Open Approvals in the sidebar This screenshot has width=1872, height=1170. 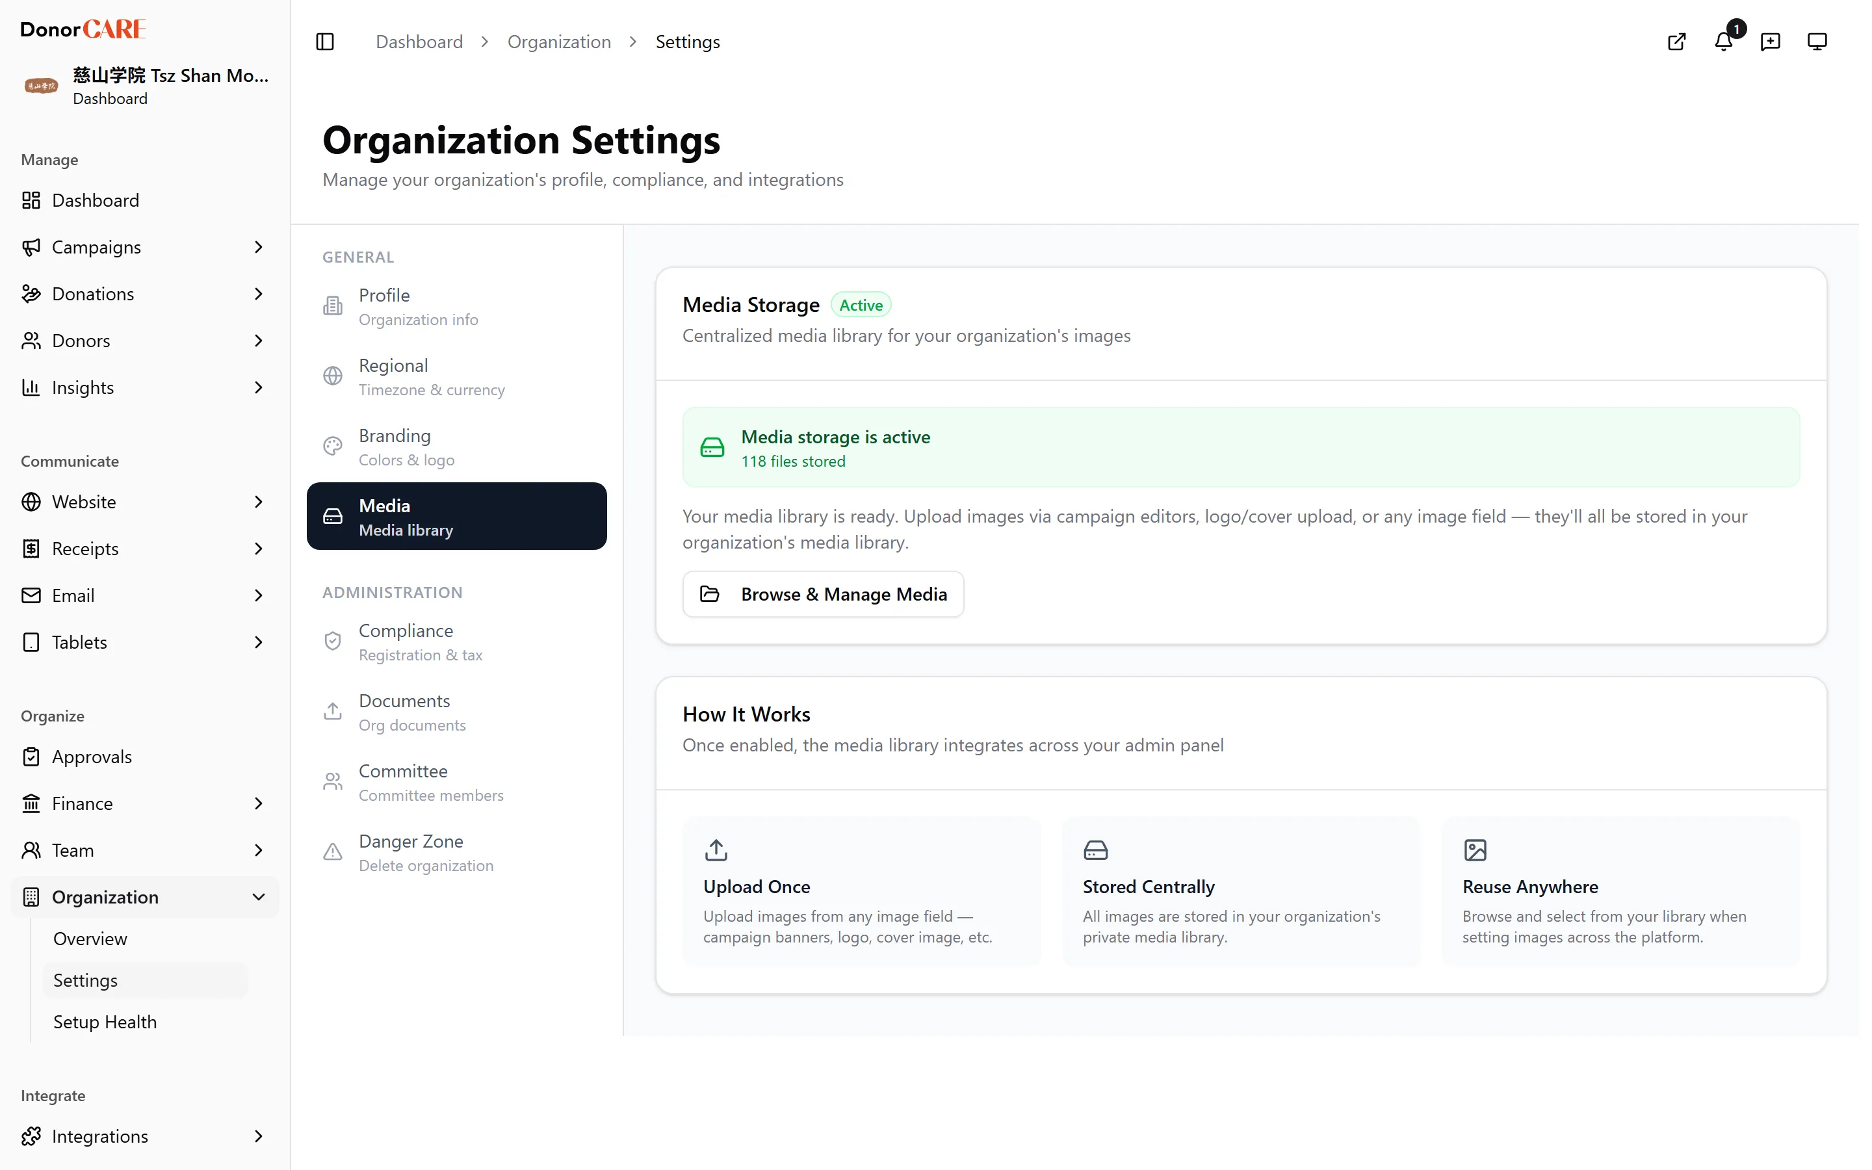146,757
